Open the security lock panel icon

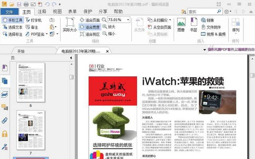coord(5,134)
